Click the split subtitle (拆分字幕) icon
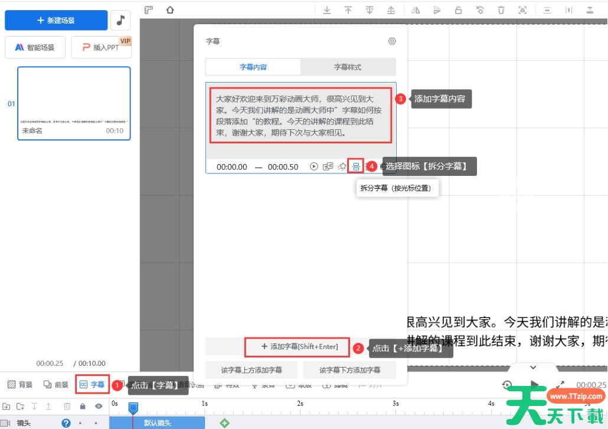 [356, 166]
